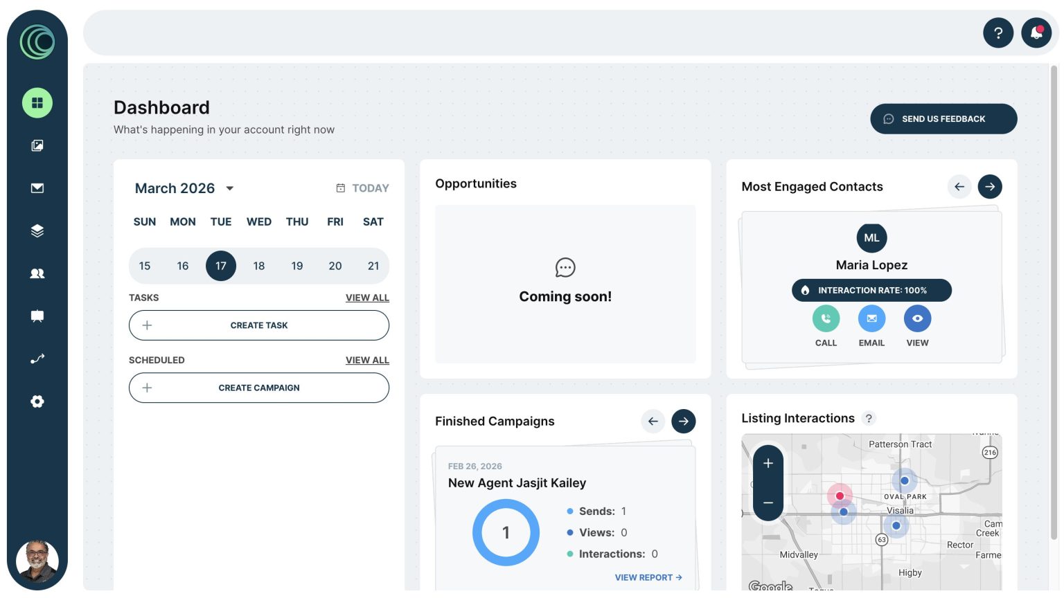Email Maria Lopez using the envelope icon
Viewport: 1064px width, 598px height.
click(x=871, y=318)
